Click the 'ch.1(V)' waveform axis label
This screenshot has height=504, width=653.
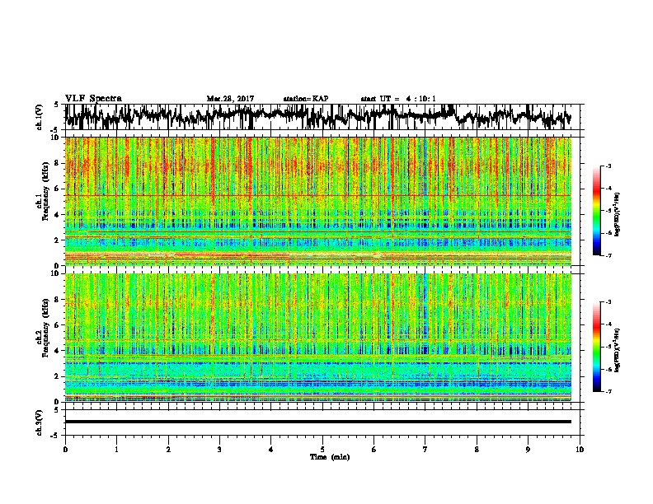40,117
